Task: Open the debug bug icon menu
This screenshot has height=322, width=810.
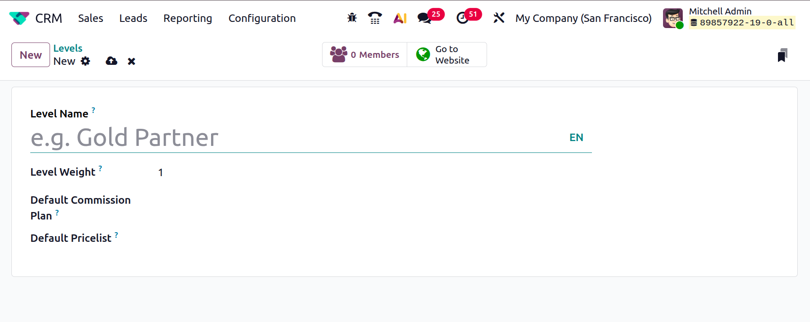Action: pyautogui.click(x=352, y=18)
